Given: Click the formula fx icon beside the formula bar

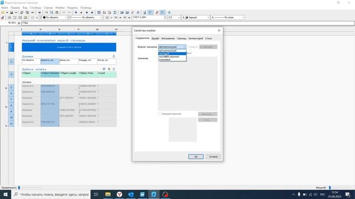Looking at the screenshot, I should 19,23.
